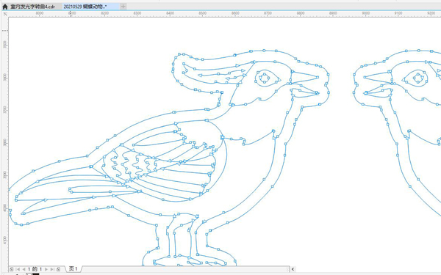
Task: Select the 20210529 蝴蝶动物 document tab
Action: point(85,7)
